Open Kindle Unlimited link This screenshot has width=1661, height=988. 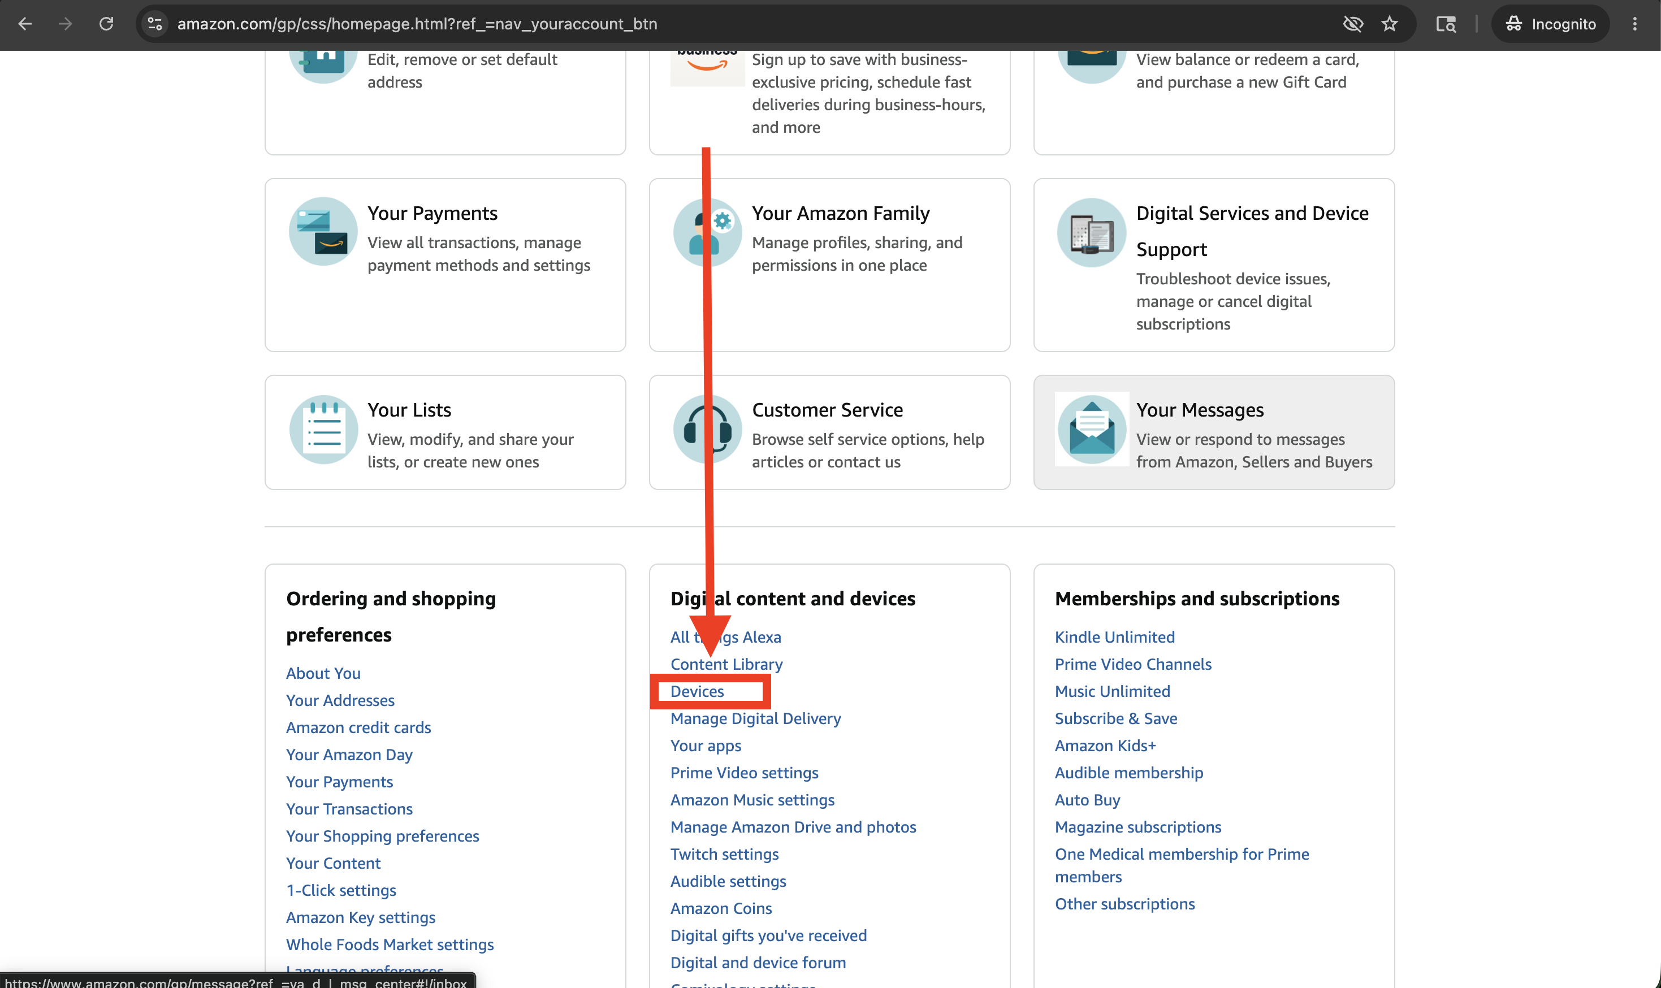tap(1115, 637)
